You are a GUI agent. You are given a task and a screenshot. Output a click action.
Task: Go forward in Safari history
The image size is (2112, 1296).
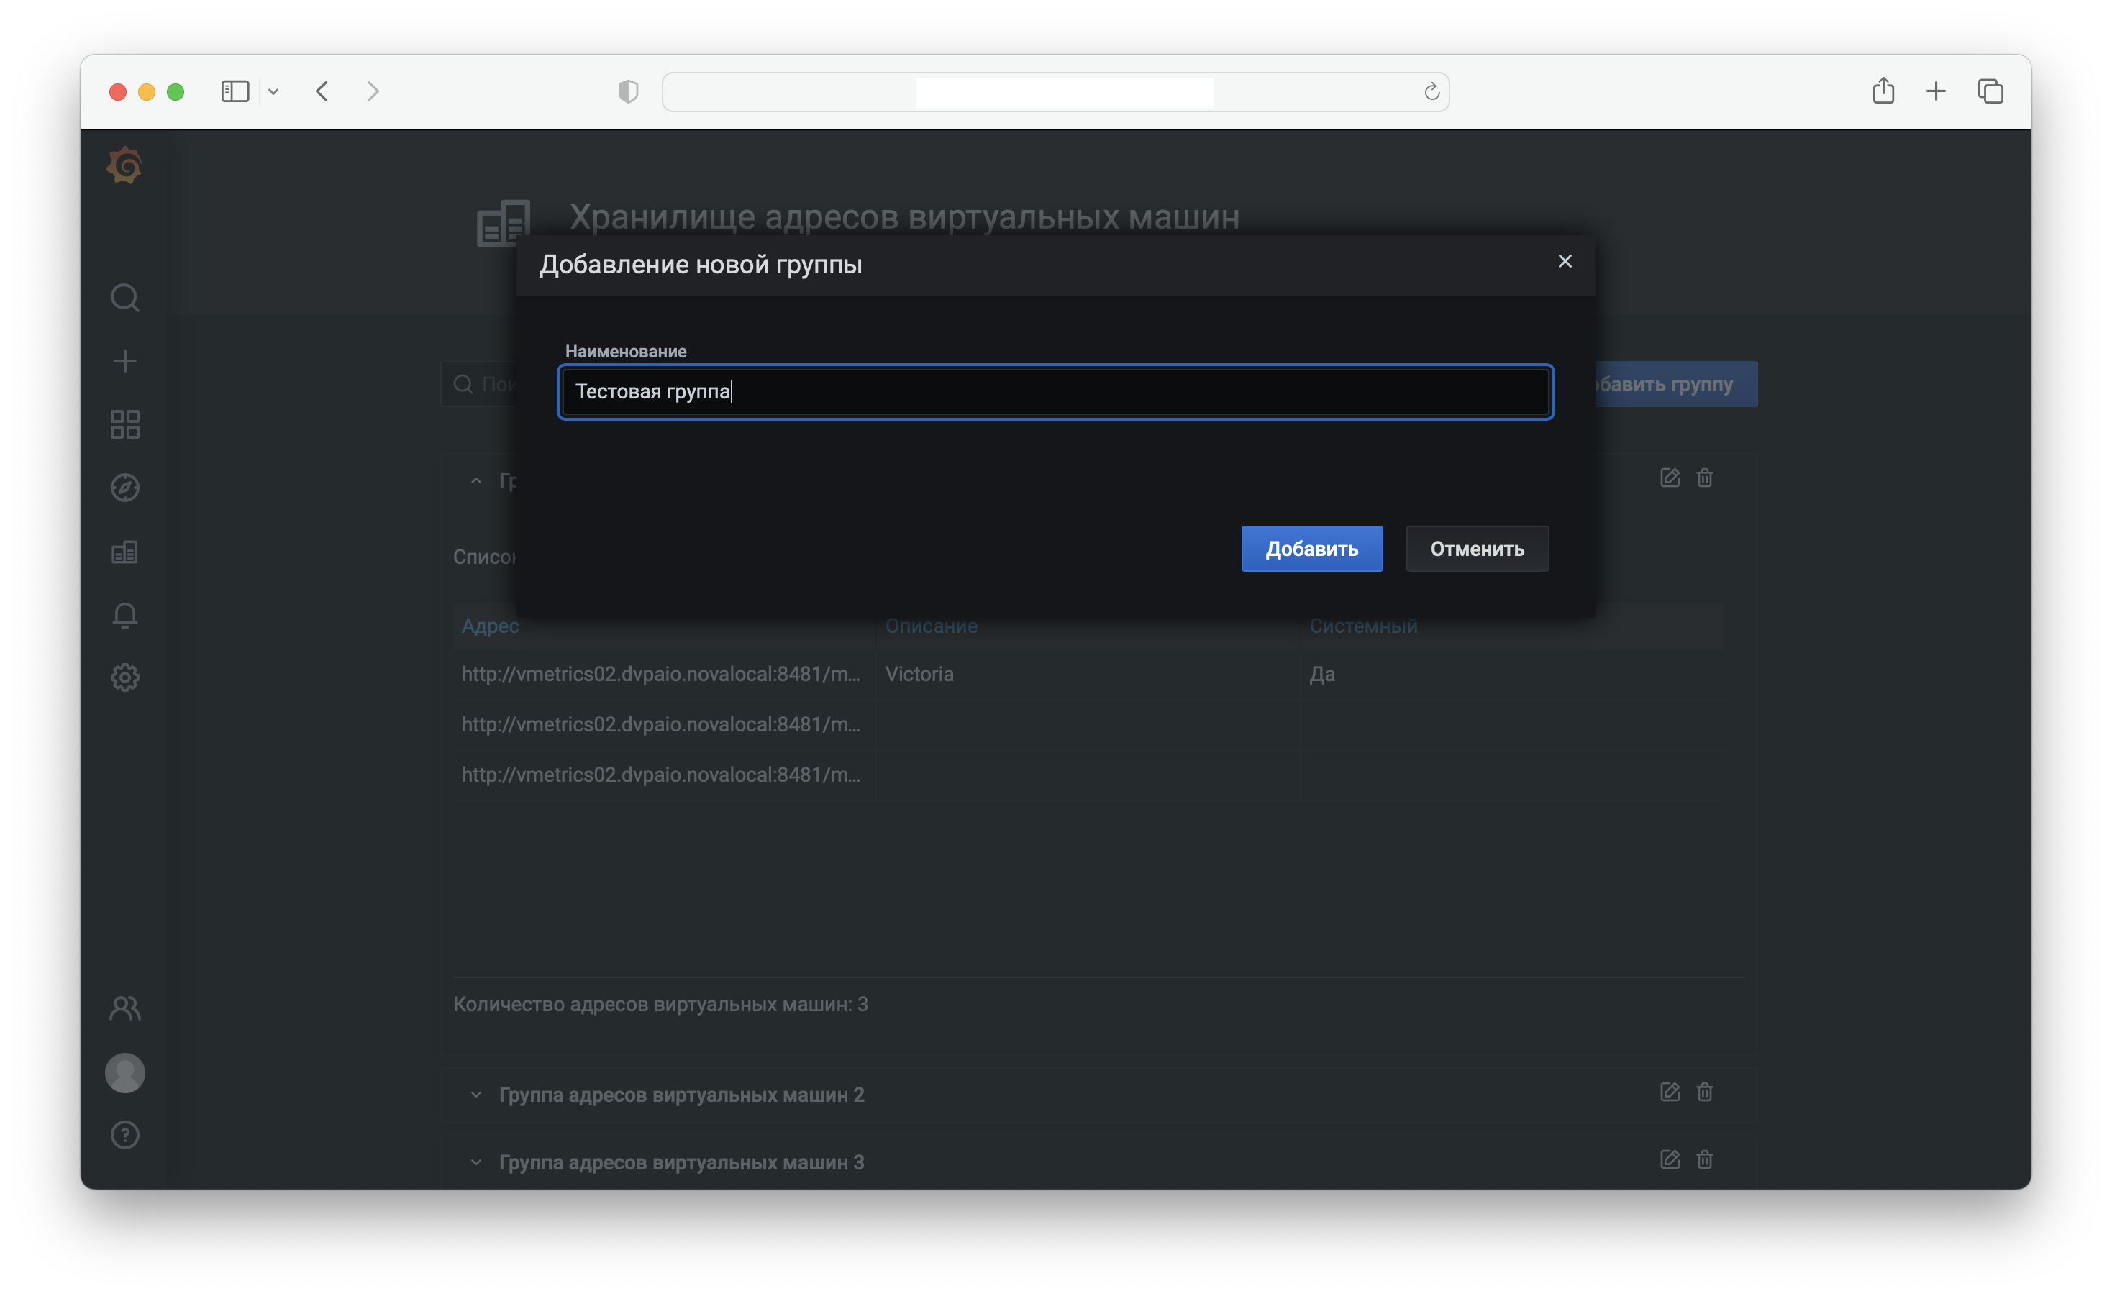click(x=373, y=91)
